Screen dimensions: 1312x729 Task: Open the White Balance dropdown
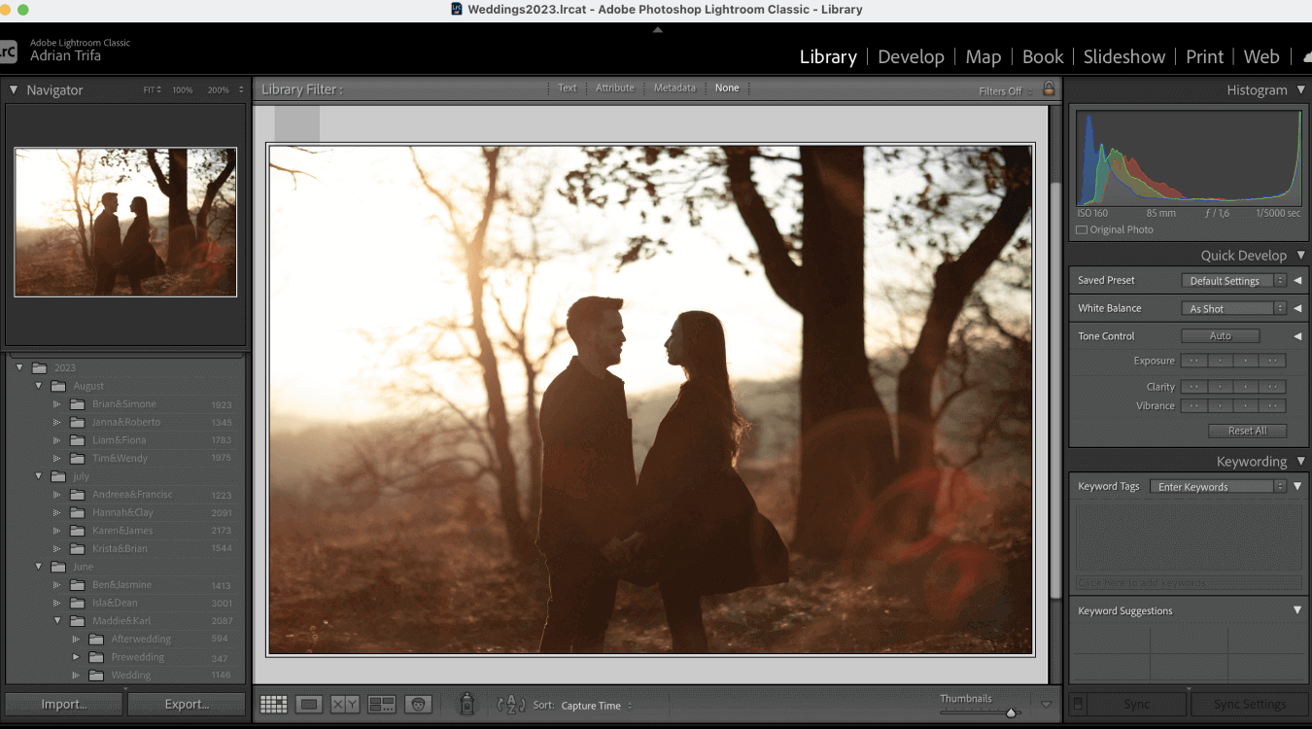click(1233, 308)
